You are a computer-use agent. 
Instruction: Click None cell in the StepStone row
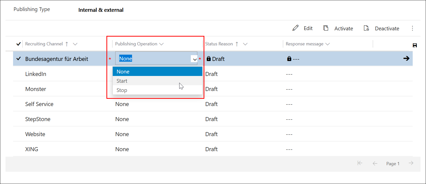(x=122, y=119)
